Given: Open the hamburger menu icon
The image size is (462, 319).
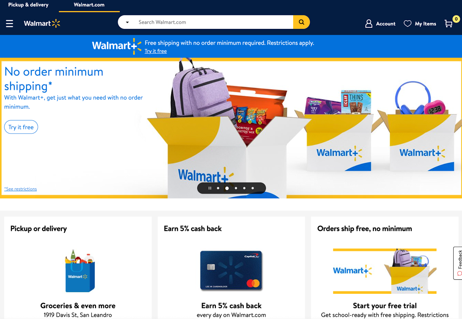Looking at the screenshot, I should pos(10,24).
